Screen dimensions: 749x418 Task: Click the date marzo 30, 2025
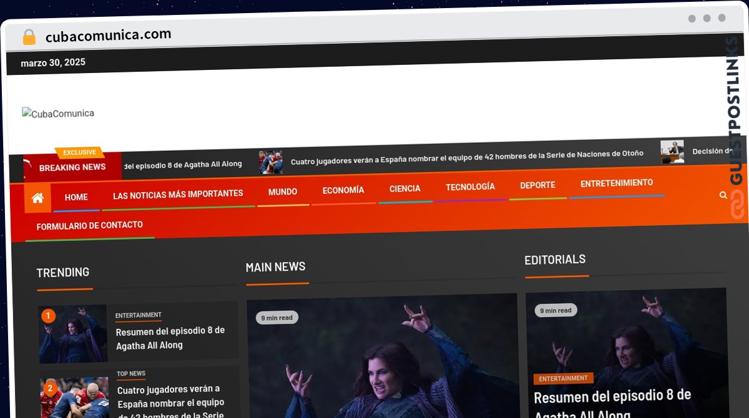click(53, 62)
